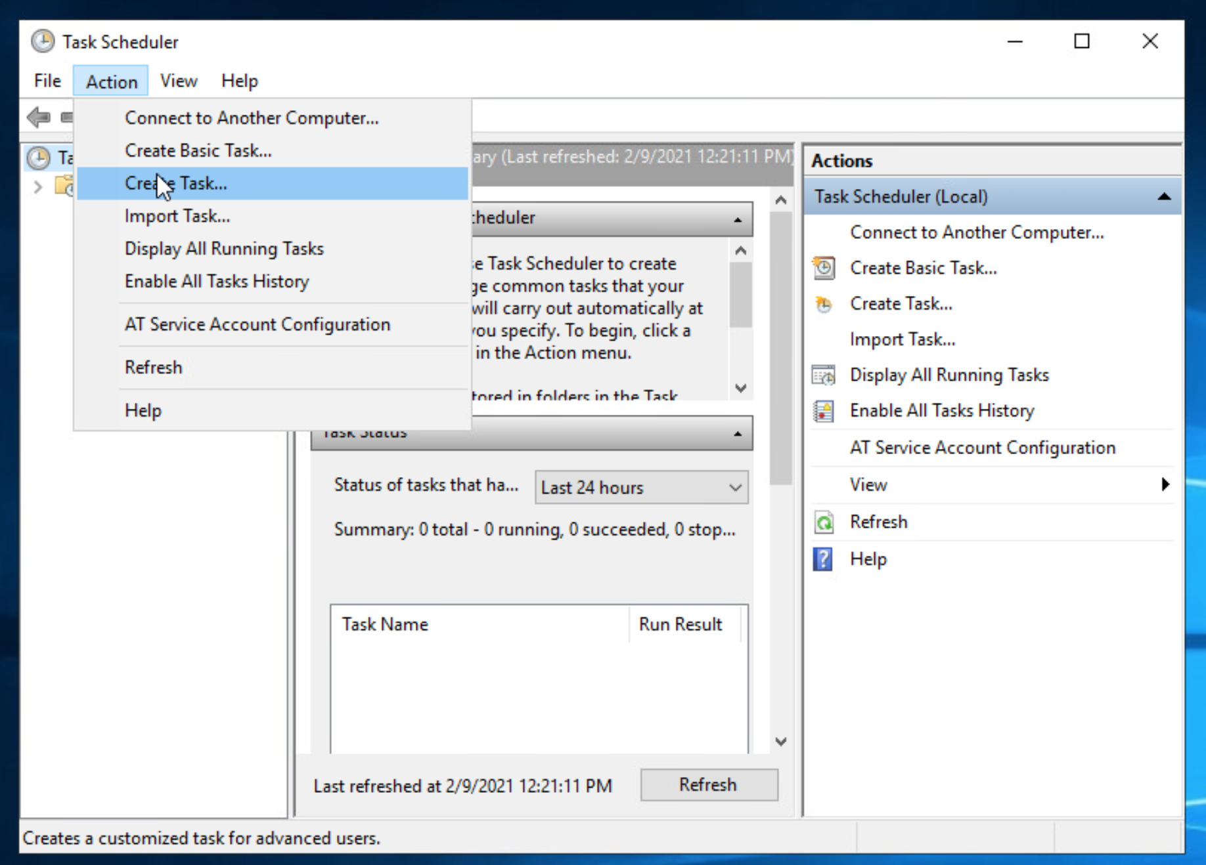Image resolution: width=1206 pixels, height=865 pixels.
Task: Choose Create Basic Task in Action menu
Action: click(273, 151)
